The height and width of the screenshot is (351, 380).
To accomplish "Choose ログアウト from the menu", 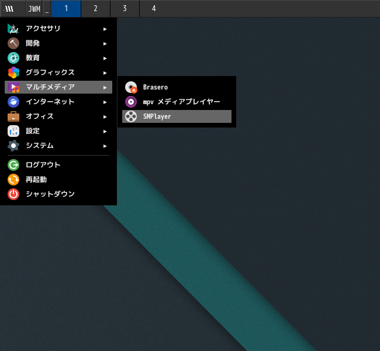I will pos(58,165).
